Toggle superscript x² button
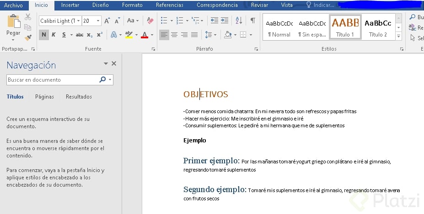 point(100,35)
